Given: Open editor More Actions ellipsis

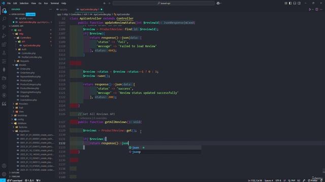Looking at the screenshot, I should (321, 10).
